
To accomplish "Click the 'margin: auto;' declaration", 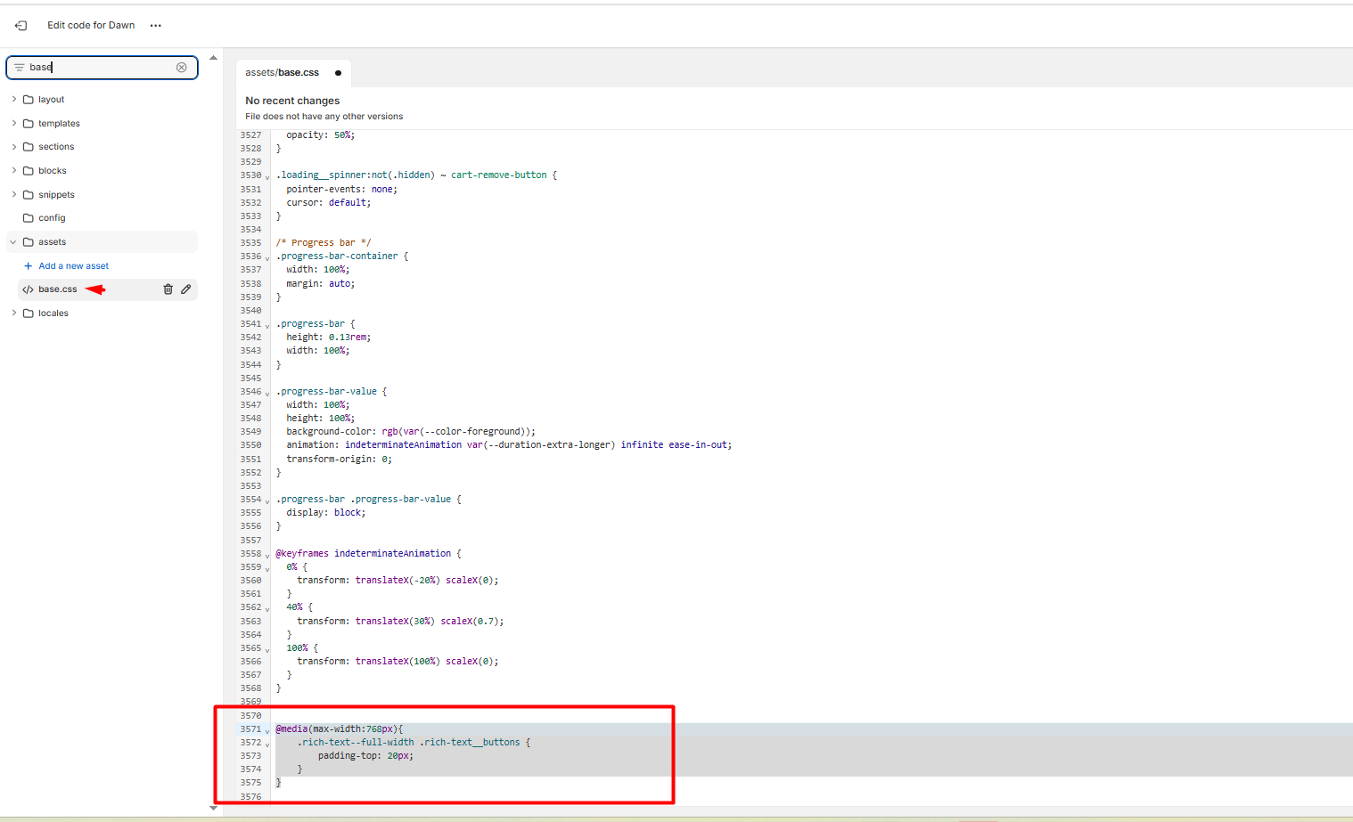I will point(321,283).
